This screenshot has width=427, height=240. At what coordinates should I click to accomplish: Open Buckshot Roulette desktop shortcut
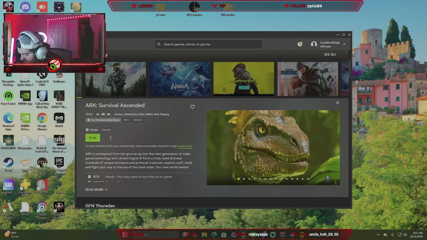59,211
